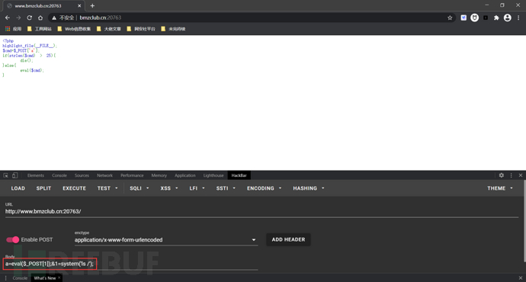Expand the THEME dropdown menu
This screenshot has width=526, height=282.
point(500,188)
